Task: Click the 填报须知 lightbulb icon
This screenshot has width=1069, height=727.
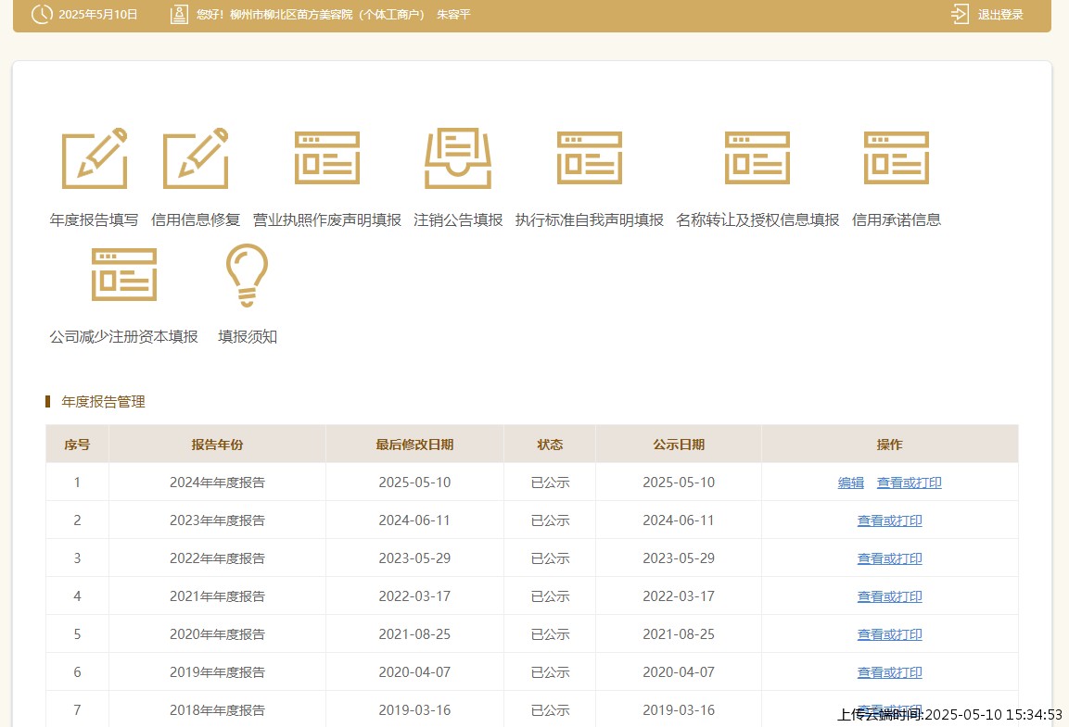Action: (247, 275)
